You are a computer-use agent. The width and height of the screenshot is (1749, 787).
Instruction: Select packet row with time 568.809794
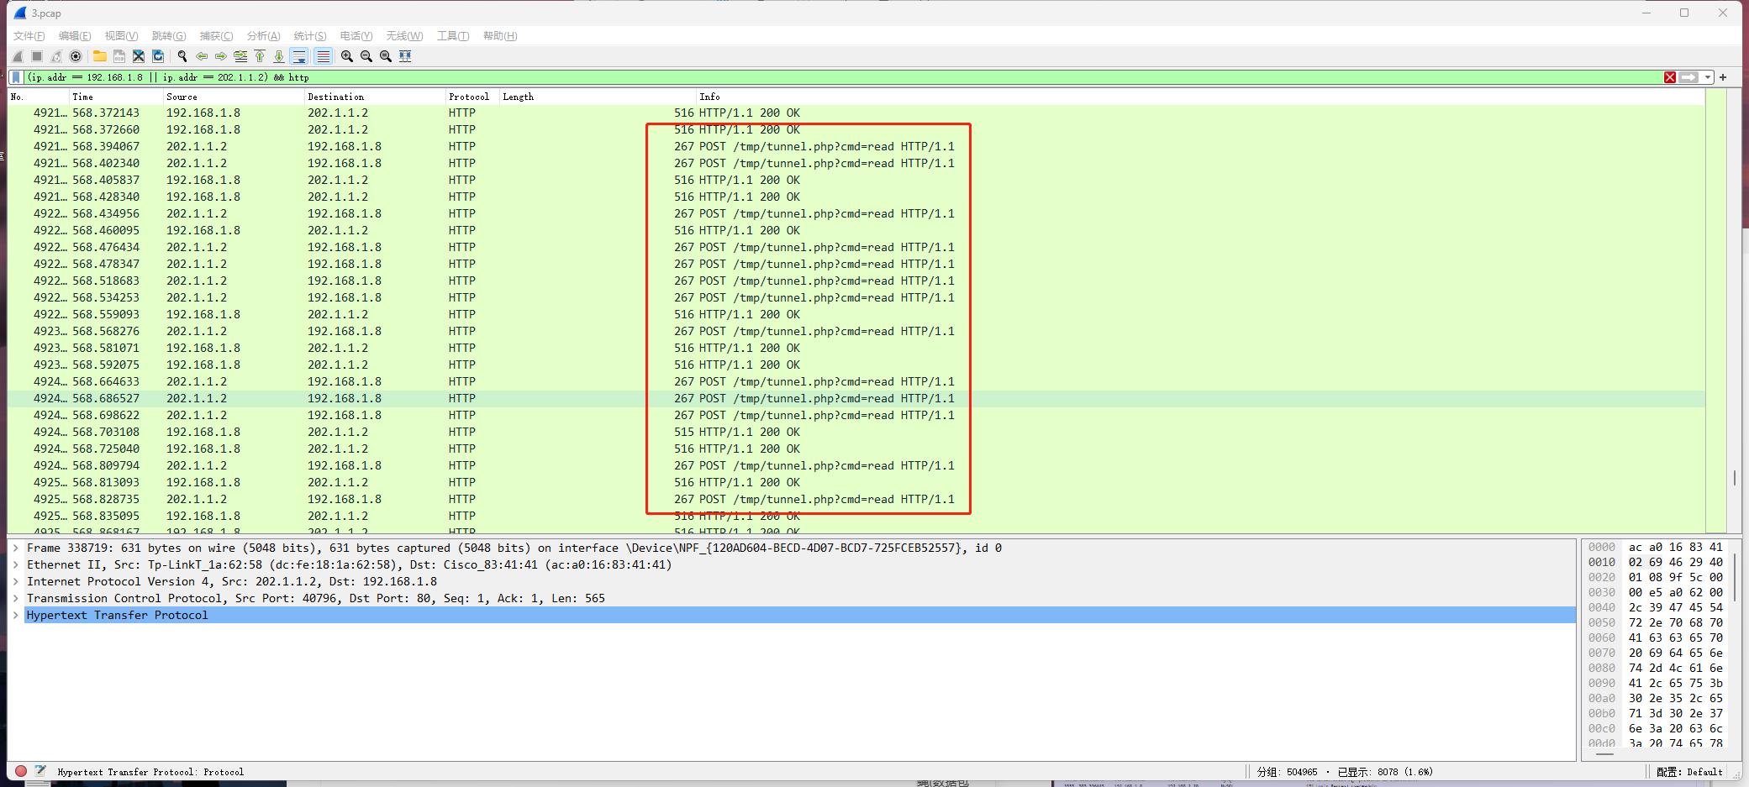(856, 465)
